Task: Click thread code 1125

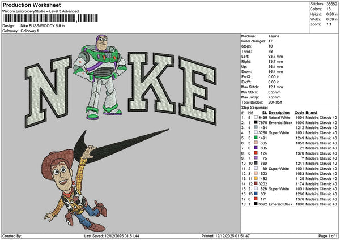Action: click(x=300, y=179)
